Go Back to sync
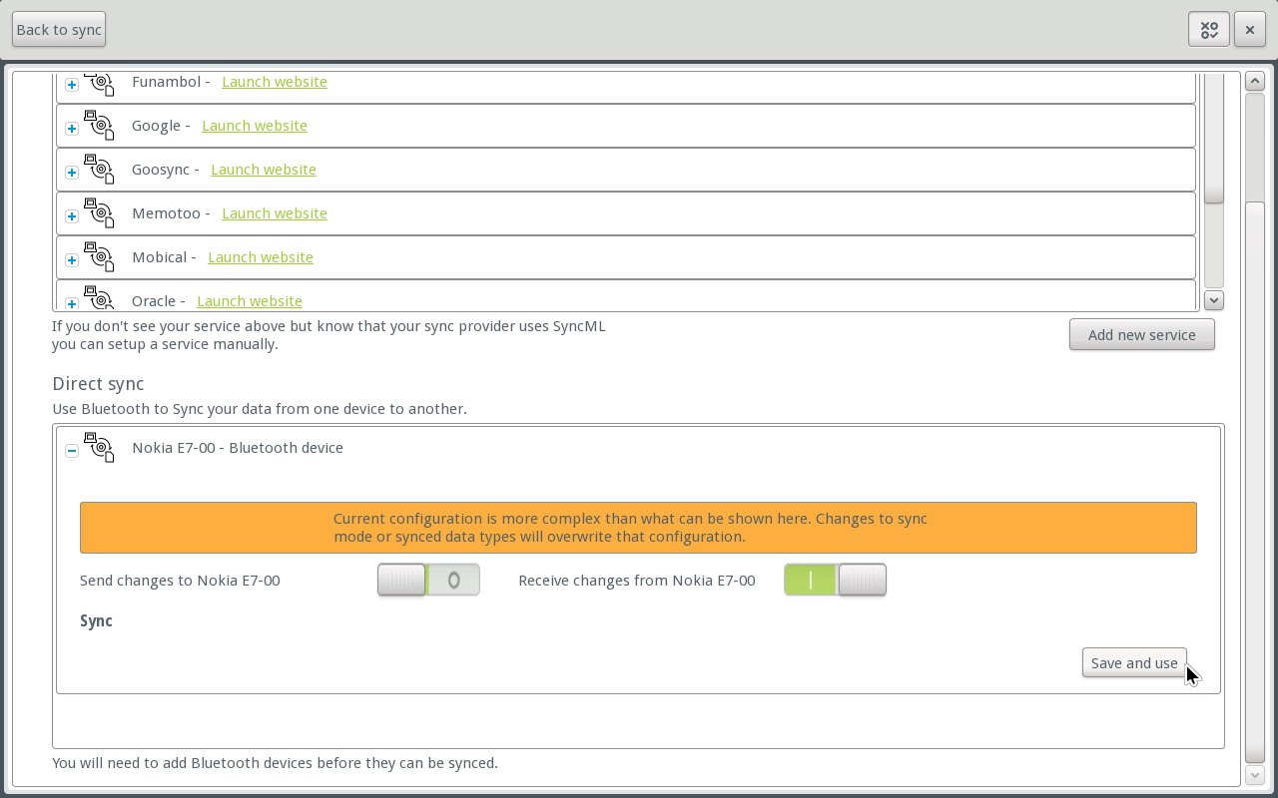 (x=59, y=30)
